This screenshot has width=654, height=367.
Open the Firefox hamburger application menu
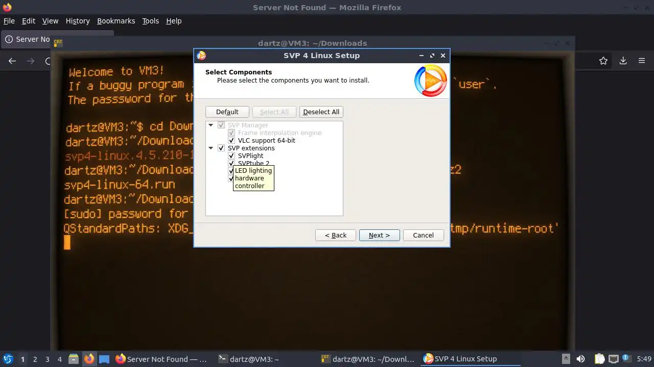(x=642, y=61)
